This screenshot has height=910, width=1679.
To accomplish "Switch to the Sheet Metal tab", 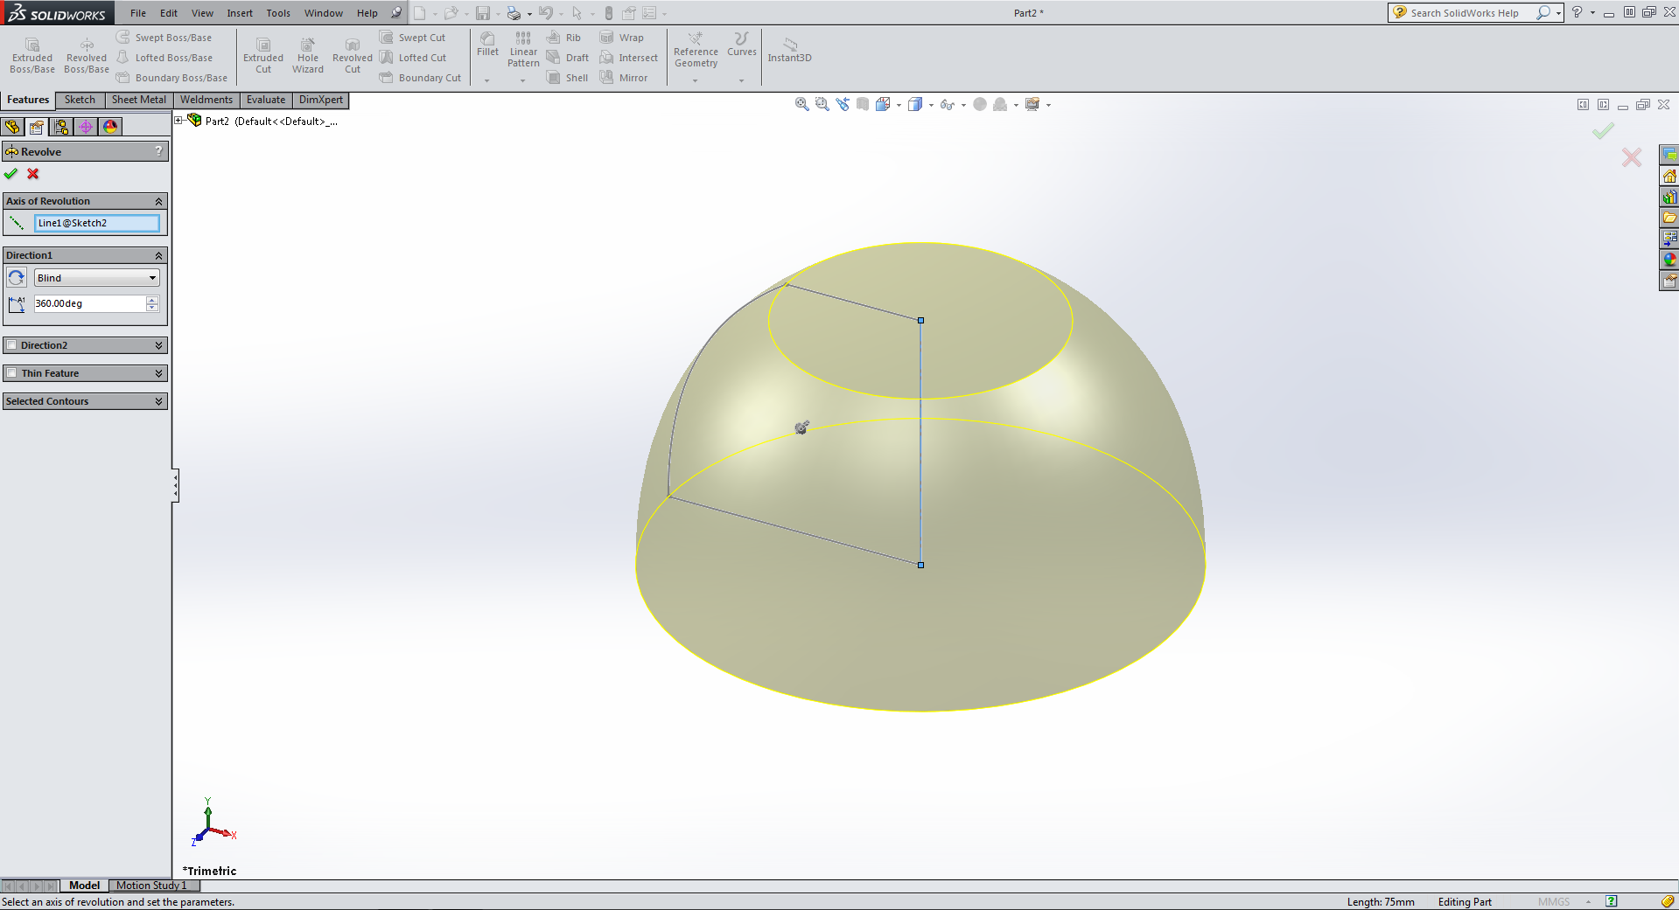I will 139,100.
